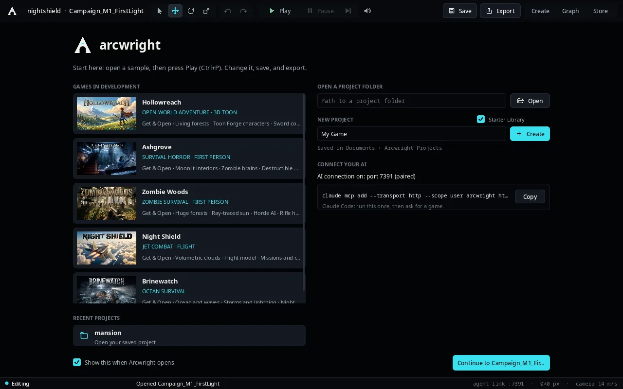
Task: Select the Scale tool
Action: 206,11
